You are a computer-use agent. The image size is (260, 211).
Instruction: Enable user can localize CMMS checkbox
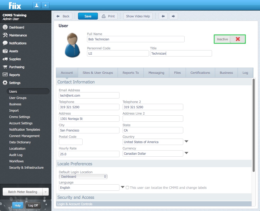[127, 187]
